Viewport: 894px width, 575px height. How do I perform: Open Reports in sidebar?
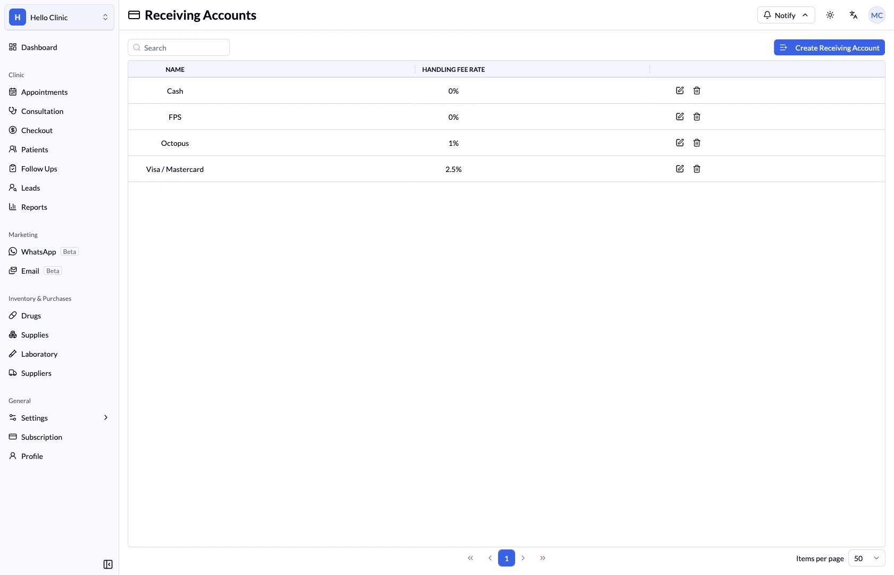pyautogui.click(x=59, y=207)
